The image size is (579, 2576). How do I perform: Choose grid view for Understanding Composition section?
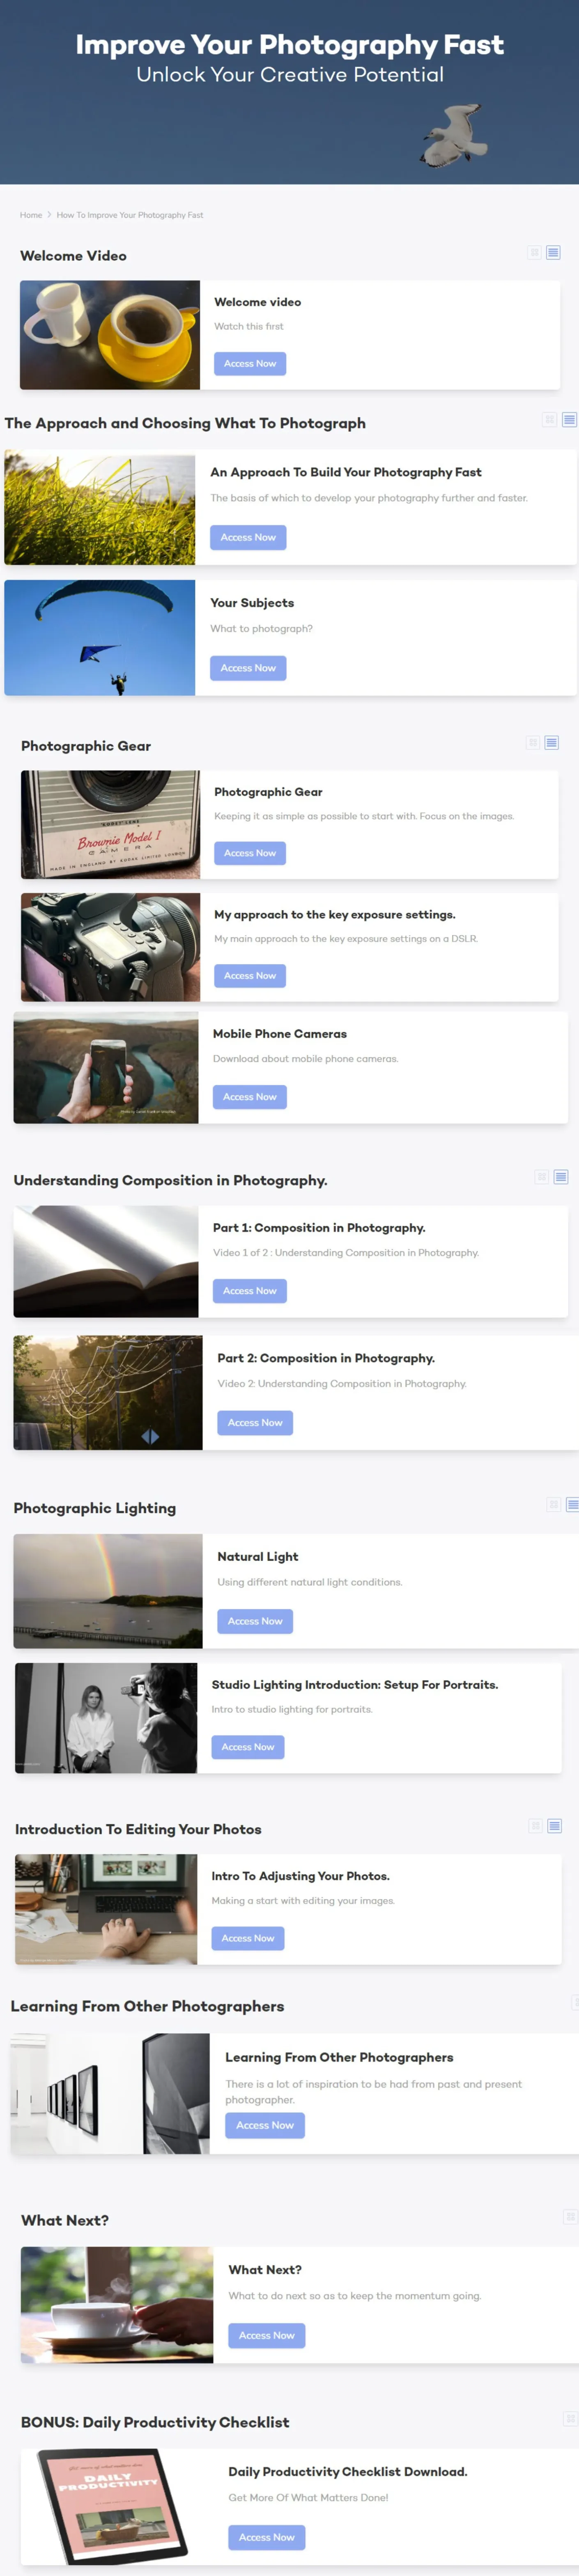[x=542, y=1177]
